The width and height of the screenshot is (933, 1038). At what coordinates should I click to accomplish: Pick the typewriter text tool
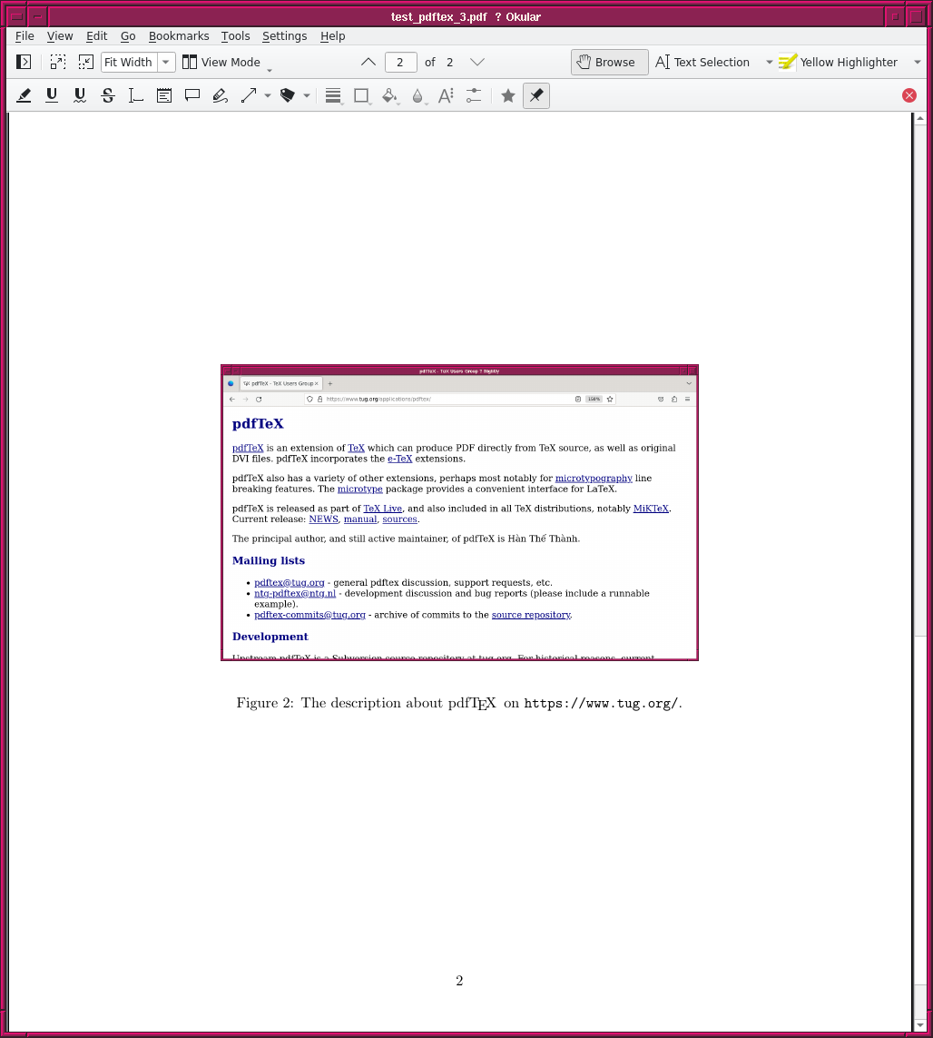click(x=136, y=95)
